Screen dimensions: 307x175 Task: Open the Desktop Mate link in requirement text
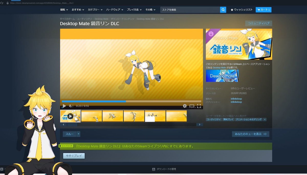point(219,68)
